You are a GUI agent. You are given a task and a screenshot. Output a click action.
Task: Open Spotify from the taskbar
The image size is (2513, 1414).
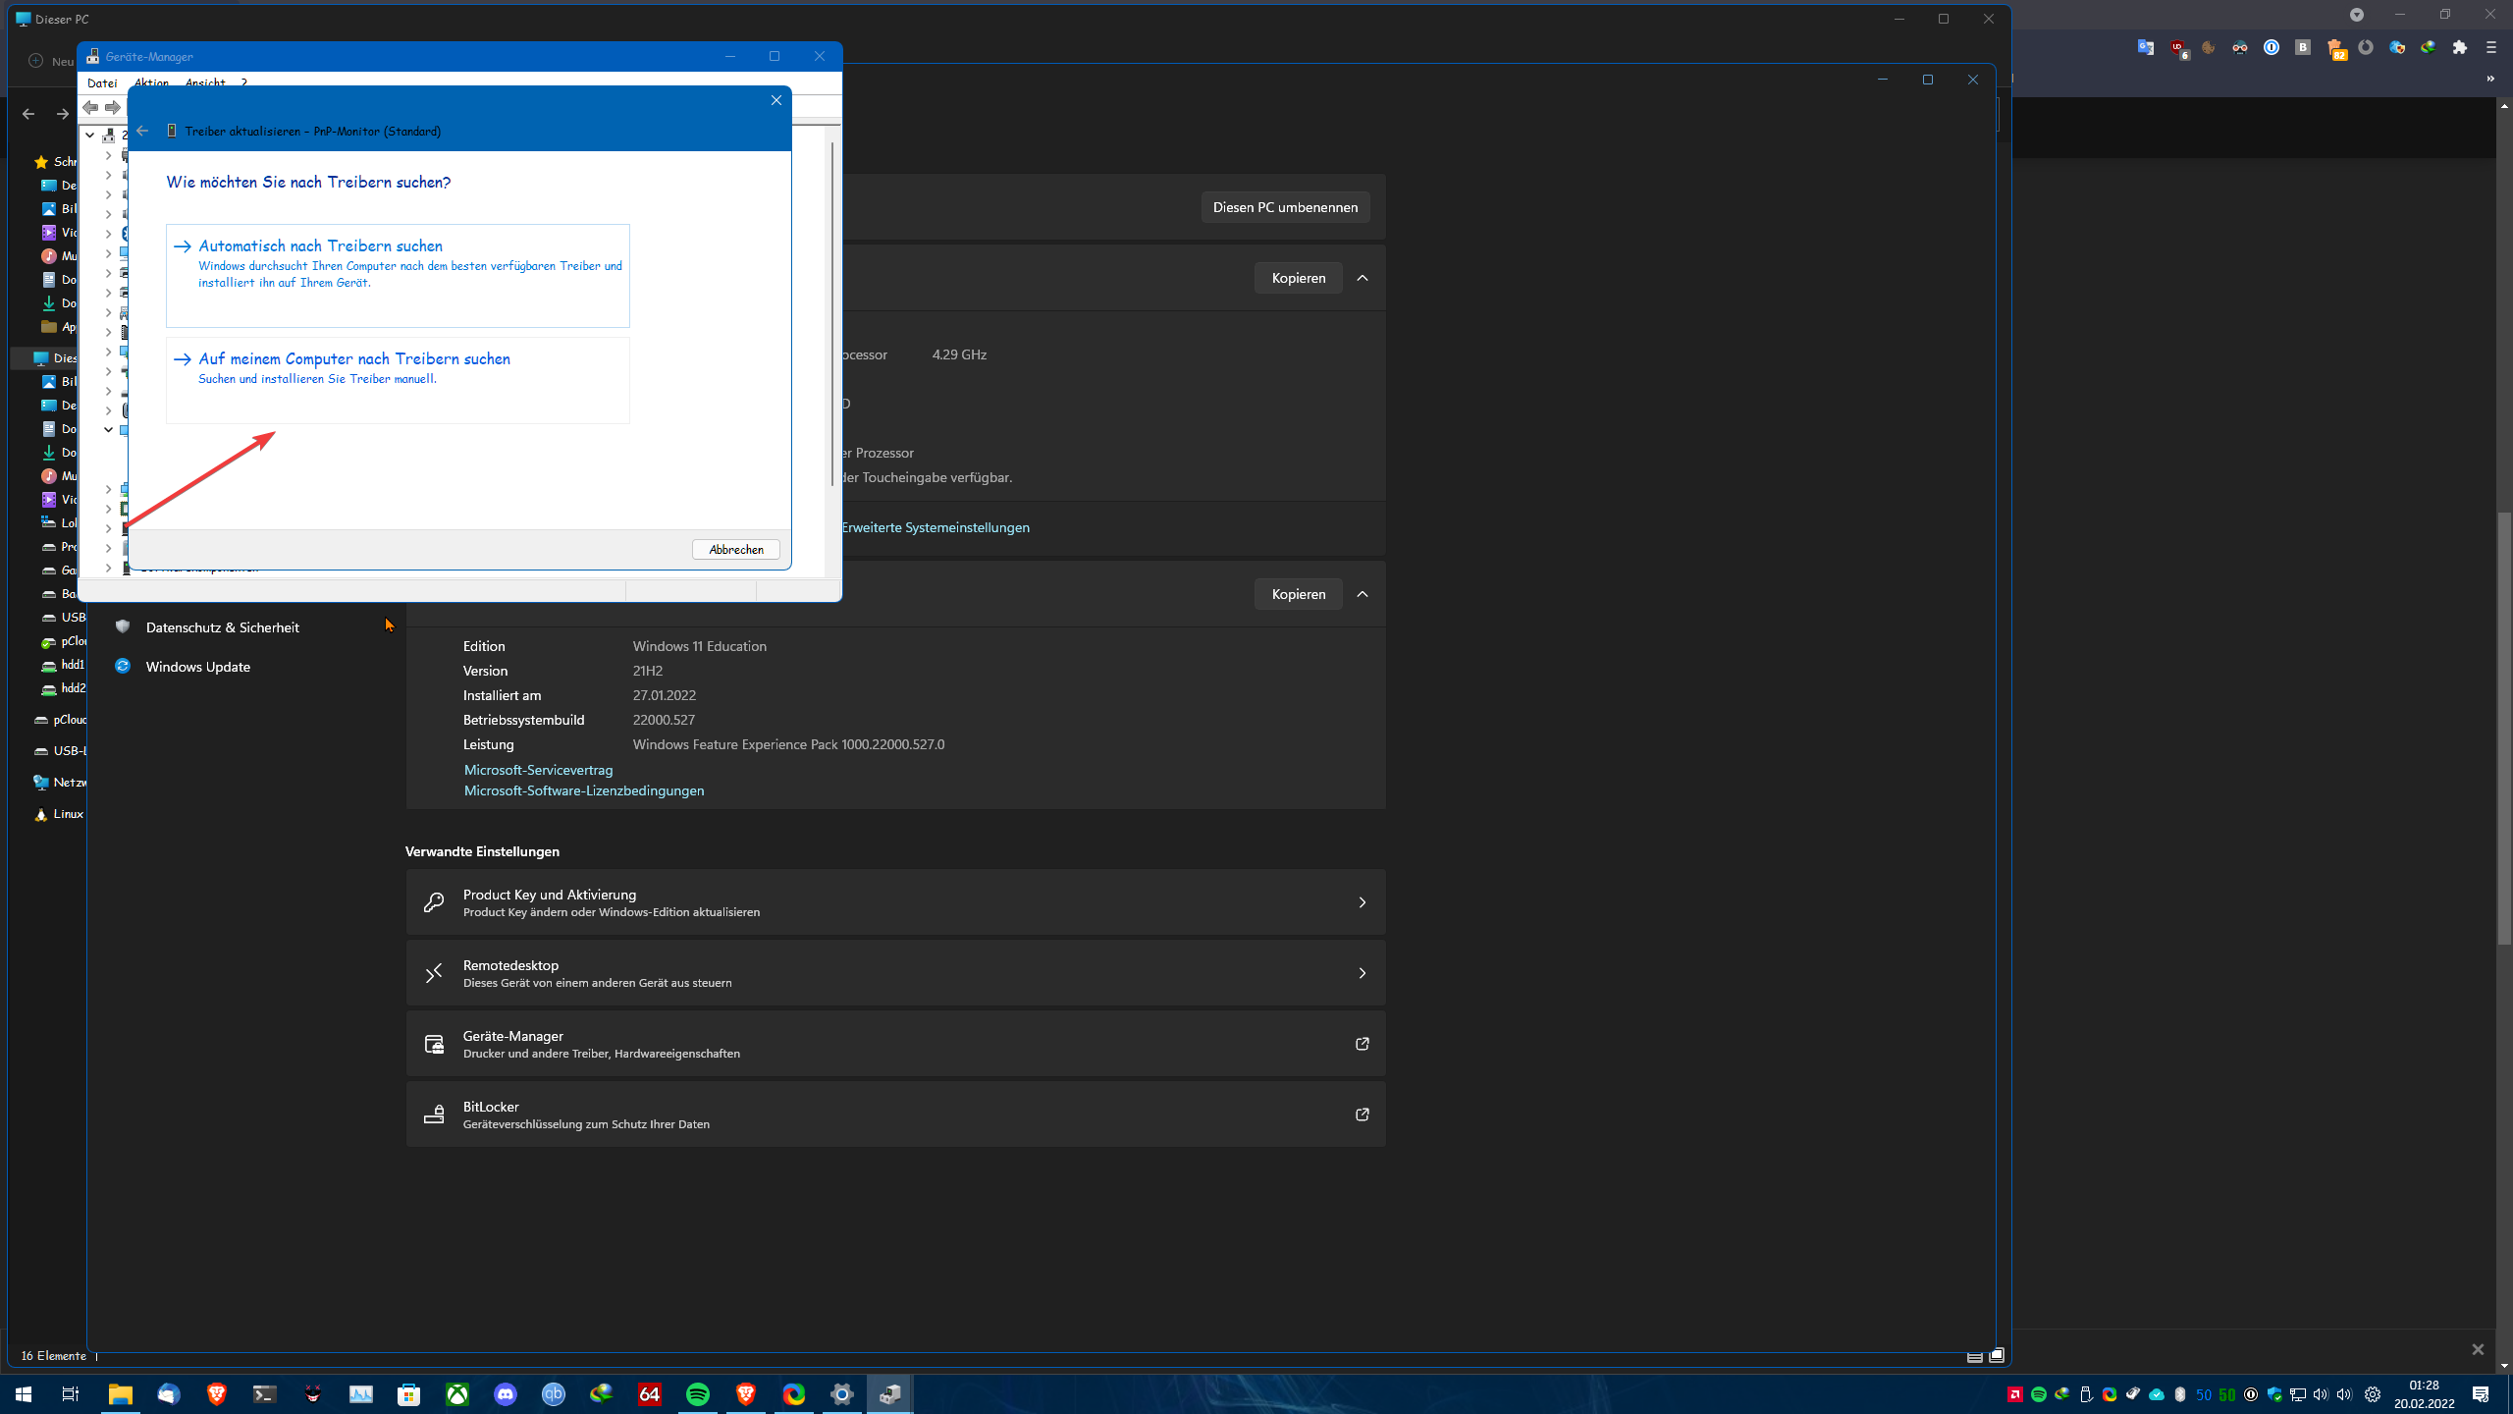click(698, 1393)
